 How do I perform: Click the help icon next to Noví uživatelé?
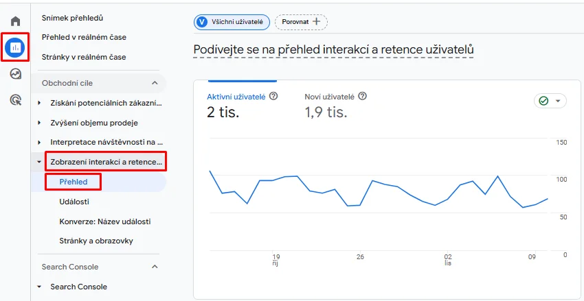coord(362,97)
